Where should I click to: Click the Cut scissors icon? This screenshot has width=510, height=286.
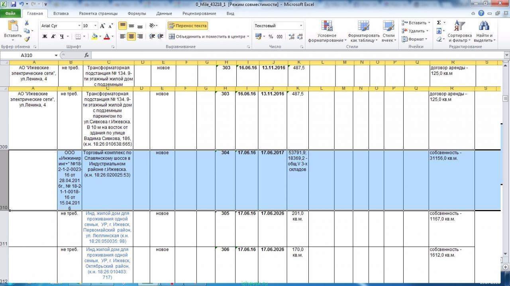click(27, 23)
